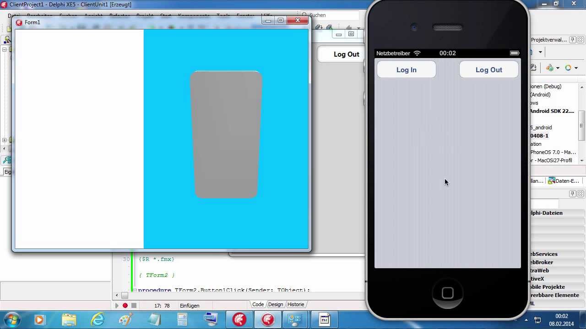Select the 0408-1 tree item
Image resolution: width=586 pixels, height=329 pixels.
[x=539, y=136]
